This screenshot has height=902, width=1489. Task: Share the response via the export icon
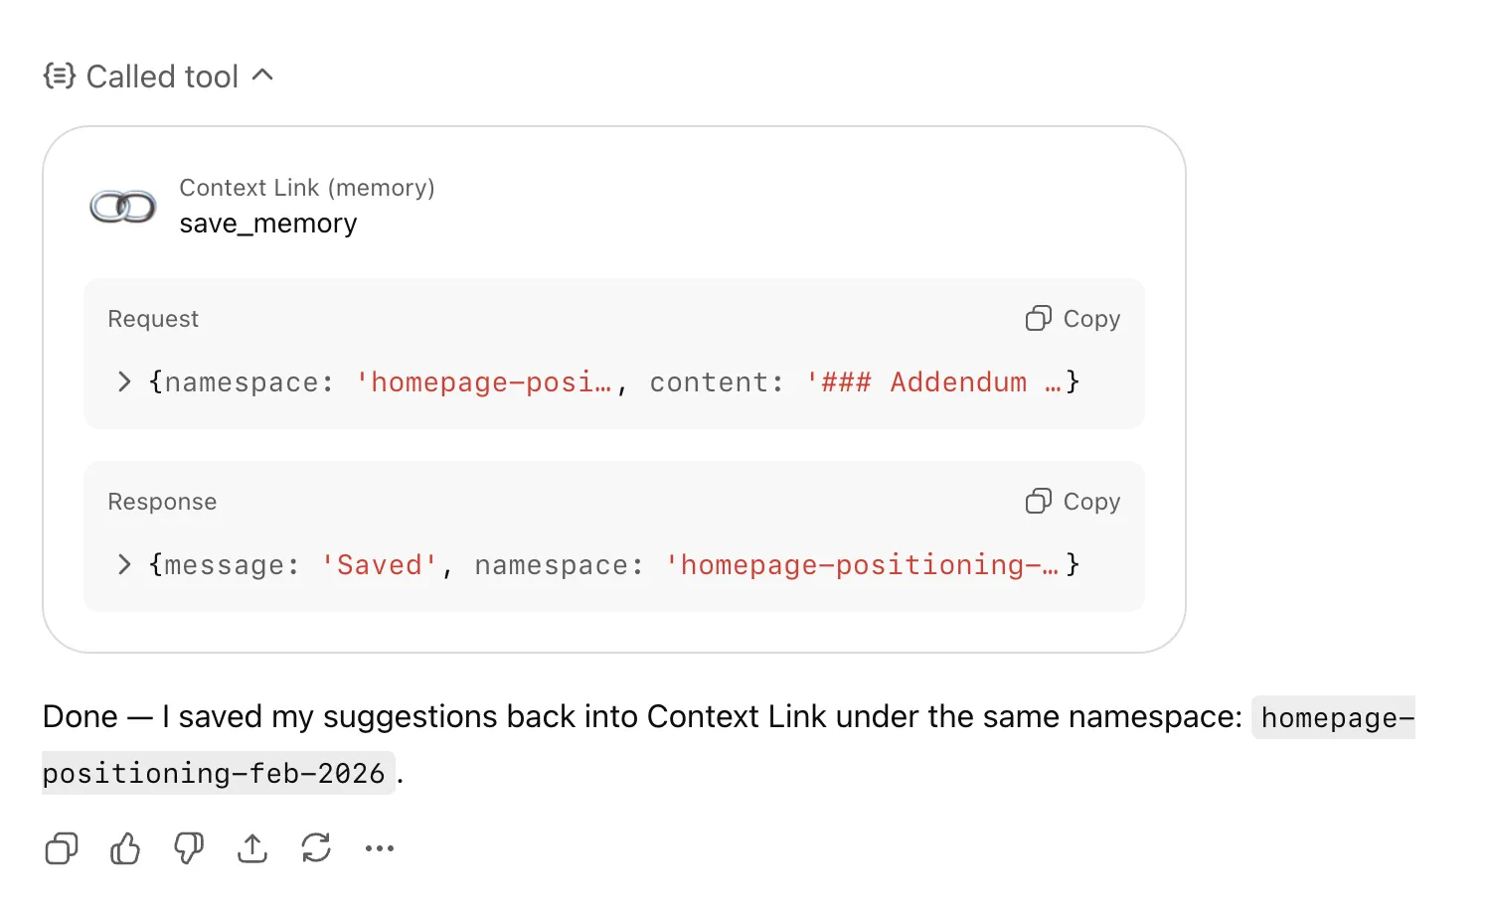coord(251,848)
